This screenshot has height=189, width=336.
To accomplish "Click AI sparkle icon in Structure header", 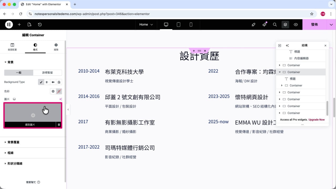I will tap(287, 45).
